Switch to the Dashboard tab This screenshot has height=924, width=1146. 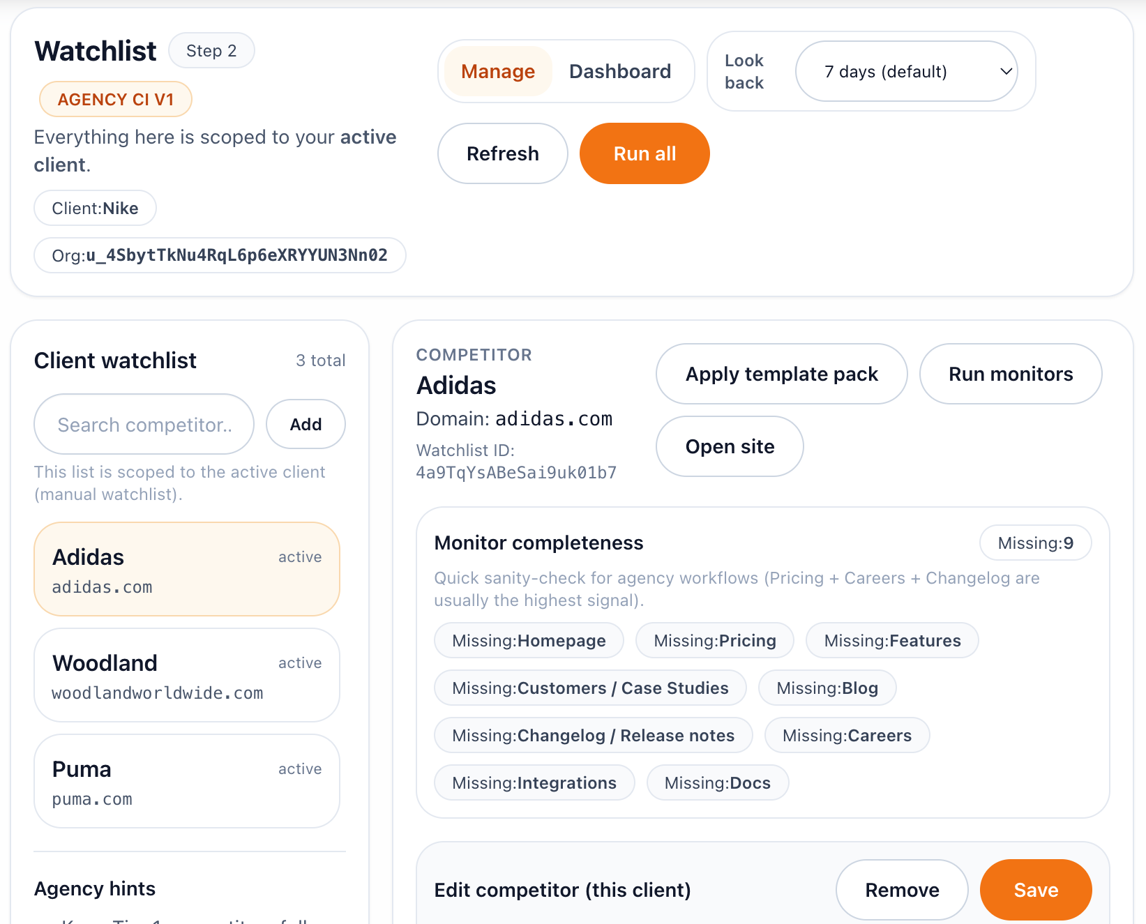[x=620, y=70]
